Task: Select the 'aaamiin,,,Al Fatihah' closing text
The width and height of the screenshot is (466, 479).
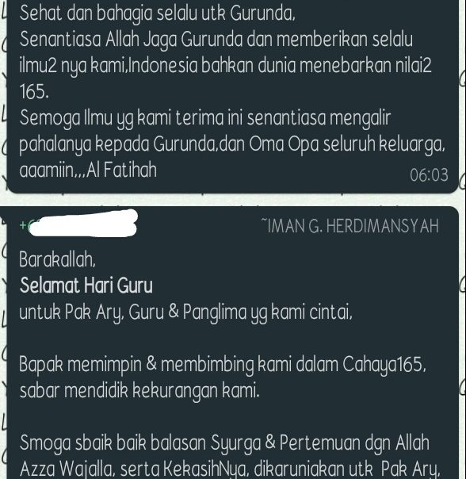Action: [x=88, y=170]
